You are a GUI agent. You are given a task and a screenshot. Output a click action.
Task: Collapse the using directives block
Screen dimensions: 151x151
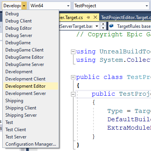73,52
